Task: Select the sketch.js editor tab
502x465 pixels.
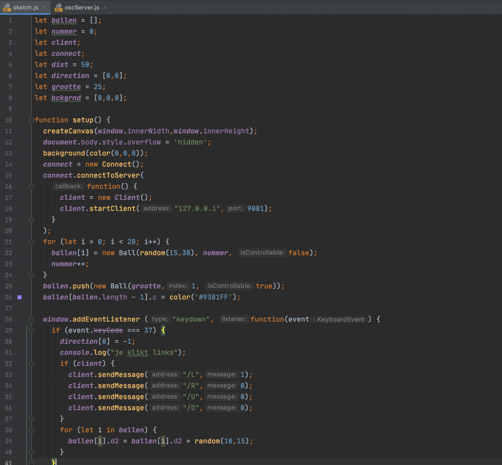Action: click(x=25, y=7)
